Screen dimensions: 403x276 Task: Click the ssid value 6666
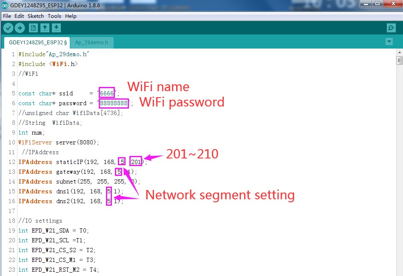[107, 93]
